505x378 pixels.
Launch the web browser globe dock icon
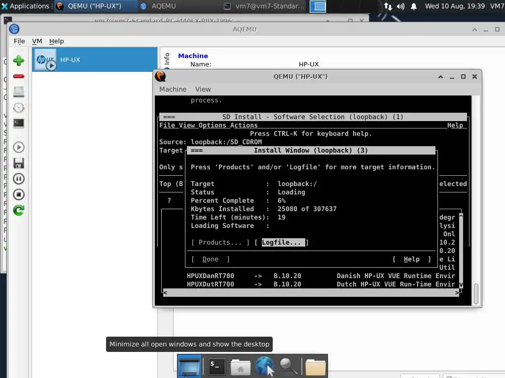[x=265, y=366]
